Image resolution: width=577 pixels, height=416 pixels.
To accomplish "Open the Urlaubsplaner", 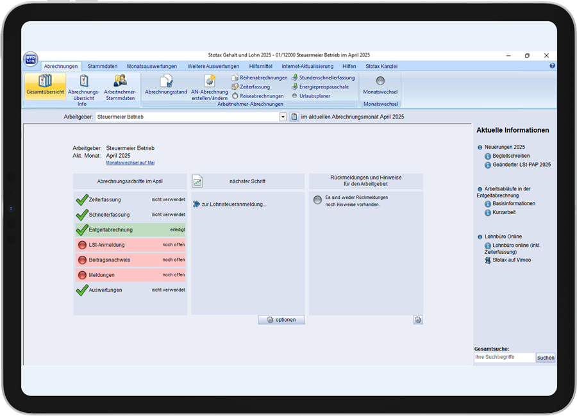I will pyautogui.click(x=311, y=96).
